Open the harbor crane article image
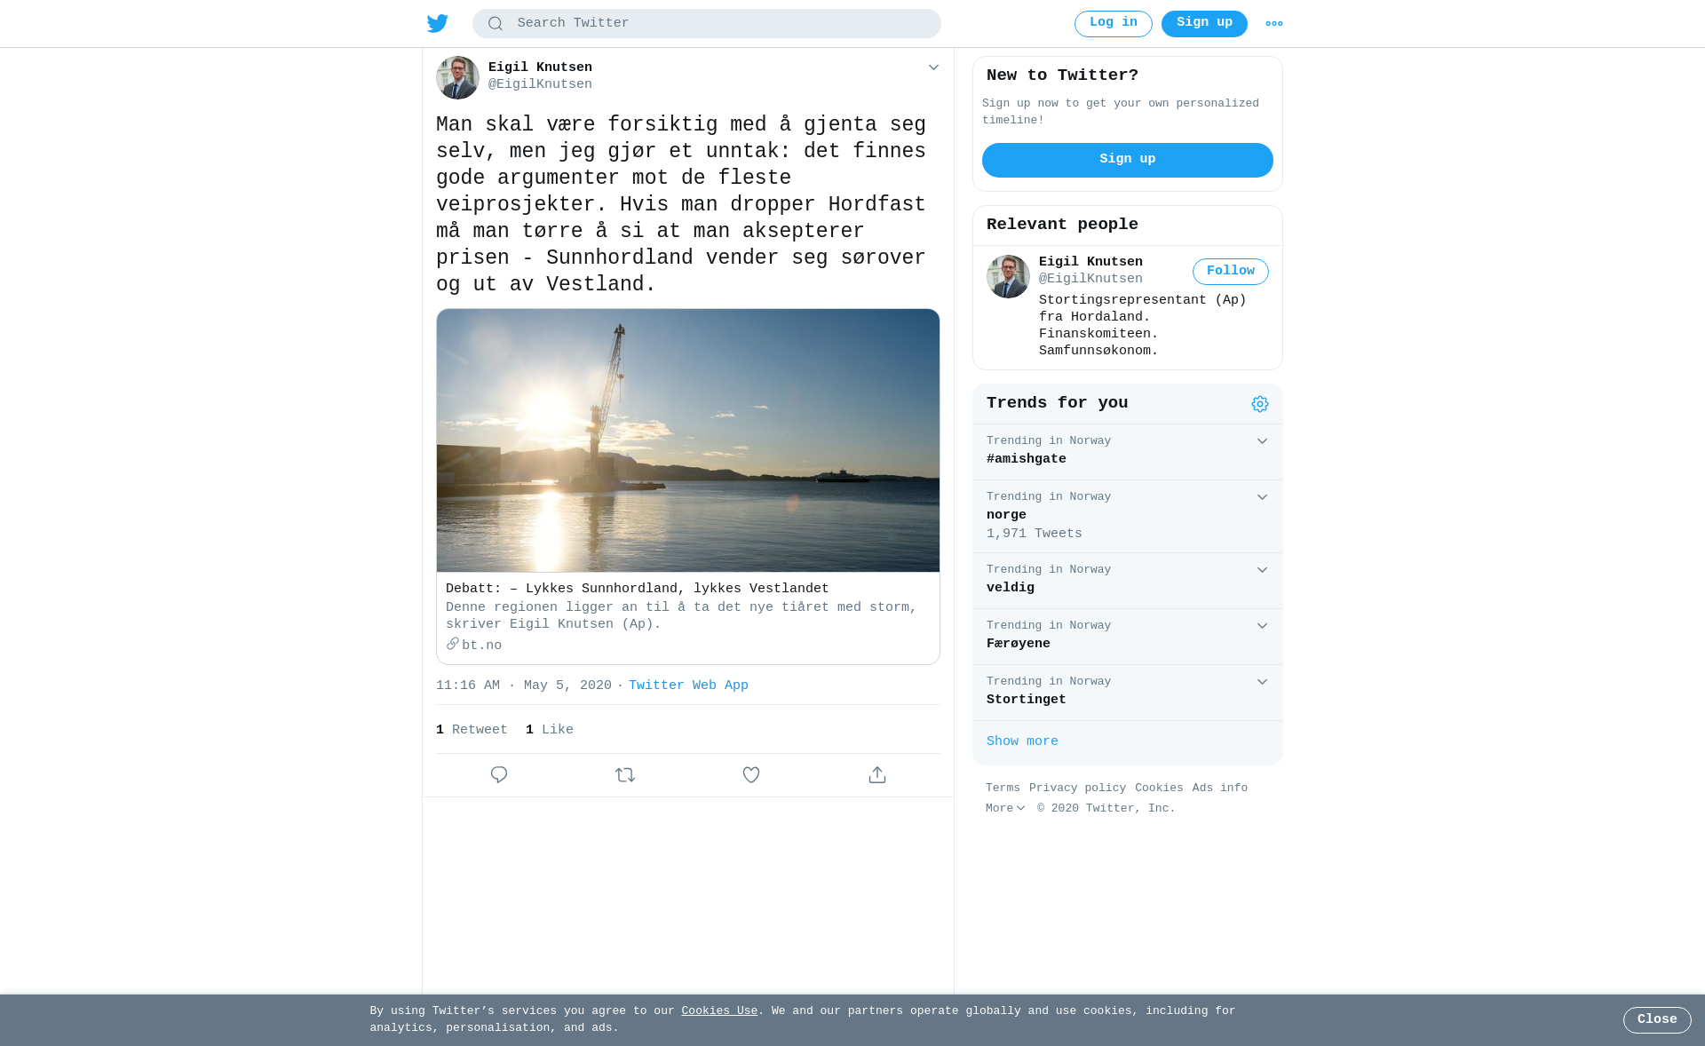The image size is (1705, 1046). coord(688,440)
